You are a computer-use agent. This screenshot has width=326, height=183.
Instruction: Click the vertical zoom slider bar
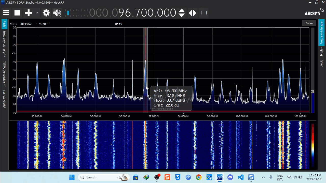pos(313,70)
